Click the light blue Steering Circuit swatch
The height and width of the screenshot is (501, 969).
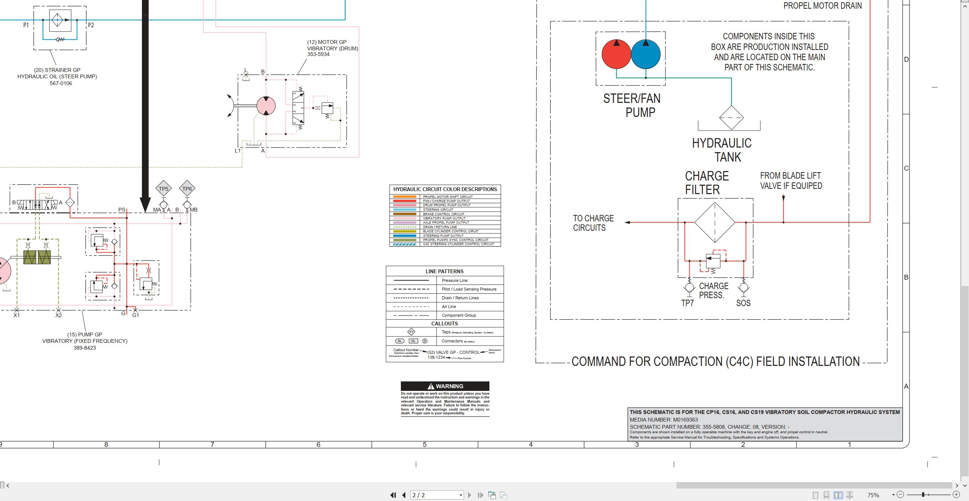(405, 210)
